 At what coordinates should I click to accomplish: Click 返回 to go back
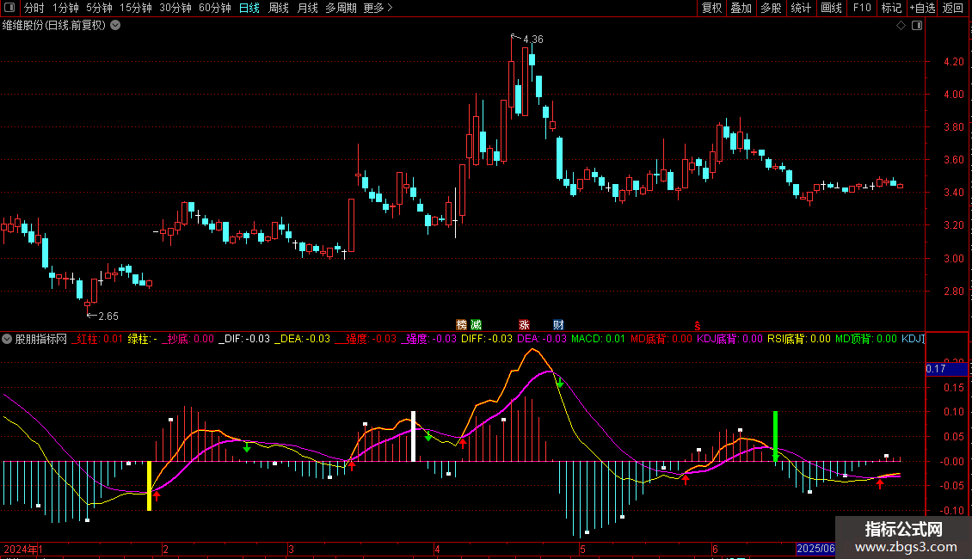pyautogui.click(x=953, y=8)
